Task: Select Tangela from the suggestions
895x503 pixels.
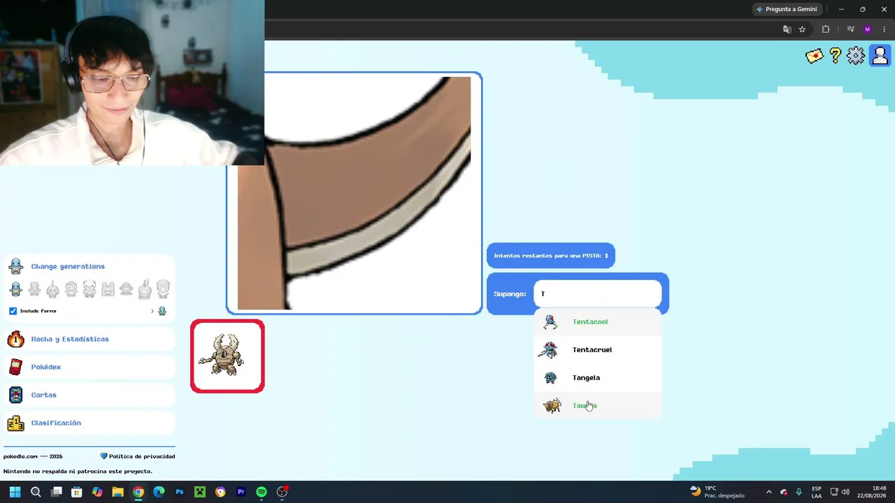Action: (x=598, y=378)
